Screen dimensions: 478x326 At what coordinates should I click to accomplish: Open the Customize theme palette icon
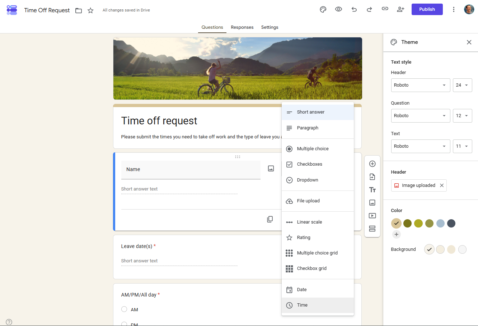[323, 9]
